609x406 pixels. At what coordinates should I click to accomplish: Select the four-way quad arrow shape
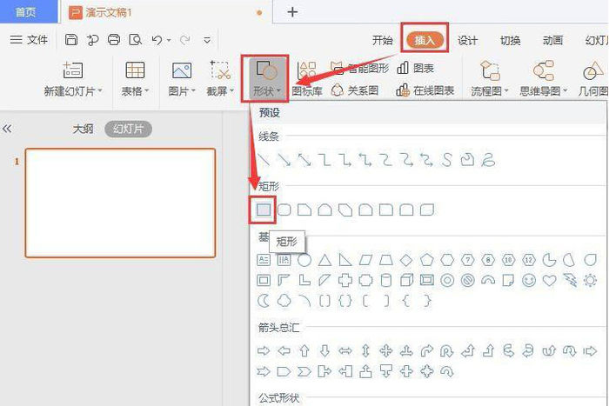(x=386, y=351)
